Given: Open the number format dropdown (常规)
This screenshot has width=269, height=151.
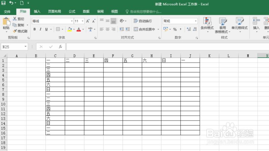Looking at the screenshot, I should pyautogui.click(x=196, y=21).
